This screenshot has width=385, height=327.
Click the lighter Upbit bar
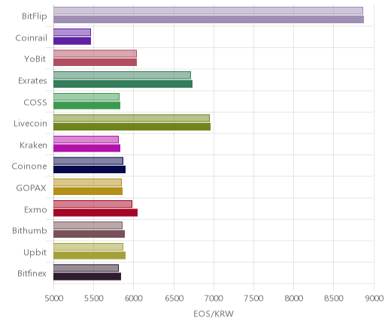click(88, 247)
